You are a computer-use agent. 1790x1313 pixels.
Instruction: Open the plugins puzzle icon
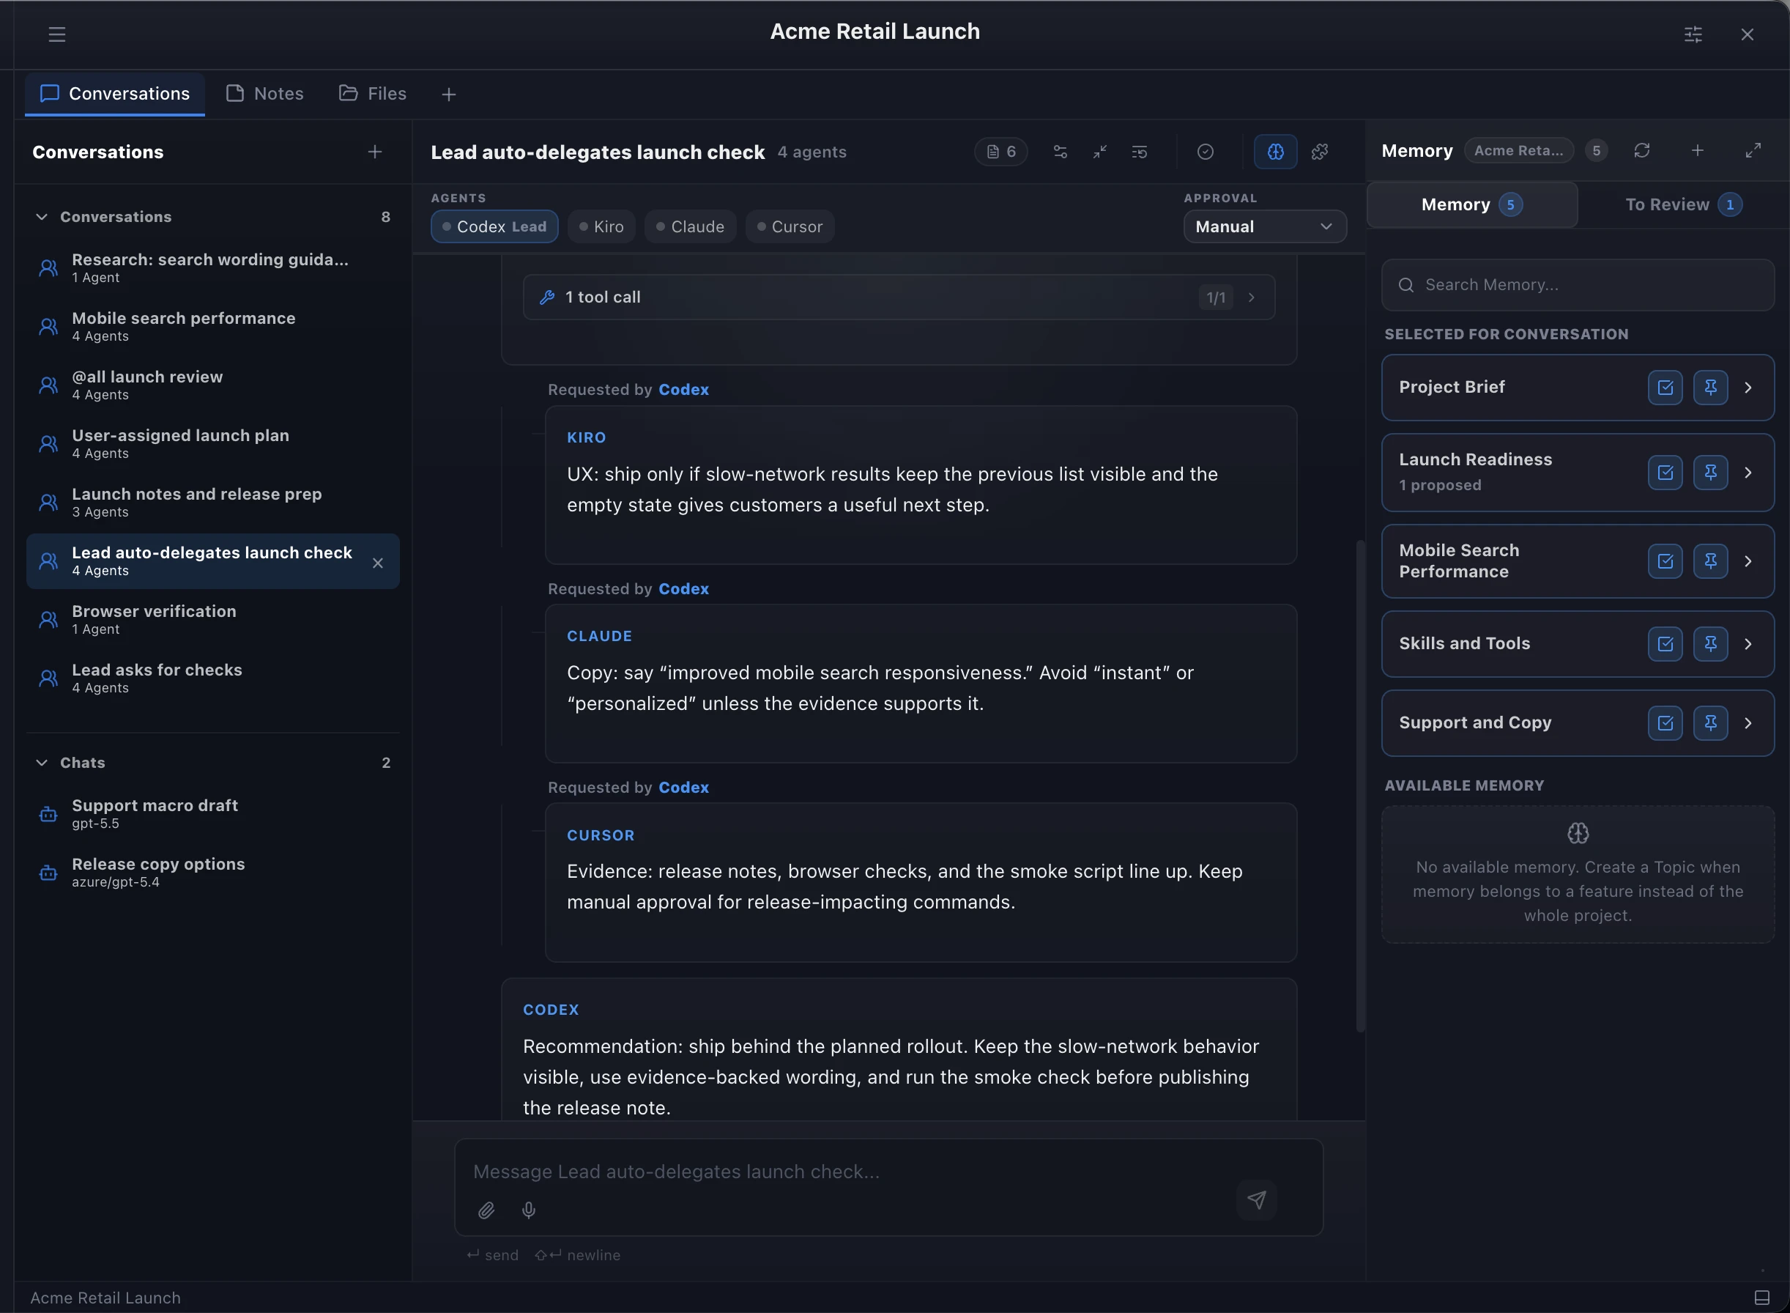coord(1320,152)
